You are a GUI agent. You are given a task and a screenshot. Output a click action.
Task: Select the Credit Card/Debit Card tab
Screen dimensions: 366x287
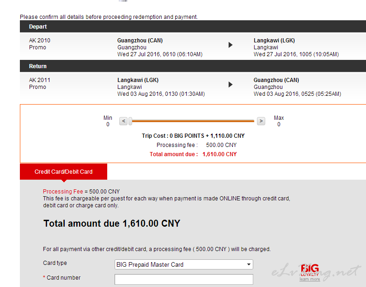(x=63, y=172)
